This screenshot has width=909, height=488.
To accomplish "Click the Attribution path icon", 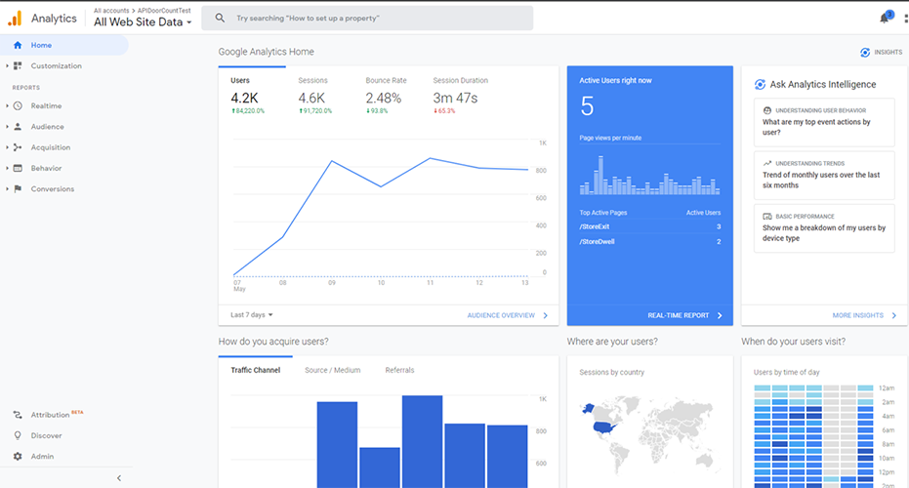I will click(18, 415).
